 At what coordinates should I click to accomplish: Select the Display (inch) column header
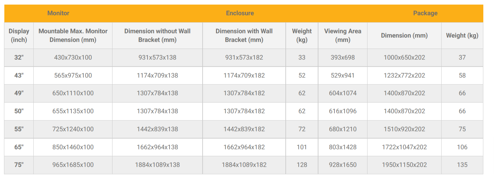click(19, 35)
